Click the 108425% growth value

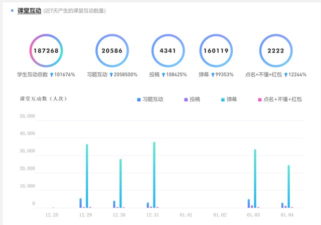(176, 74)
